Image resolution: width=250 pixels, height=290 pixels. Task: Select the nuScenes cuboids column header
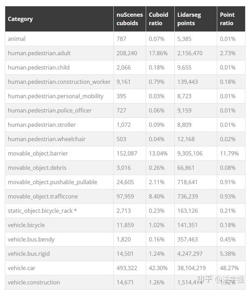click(x=130, y=19)
